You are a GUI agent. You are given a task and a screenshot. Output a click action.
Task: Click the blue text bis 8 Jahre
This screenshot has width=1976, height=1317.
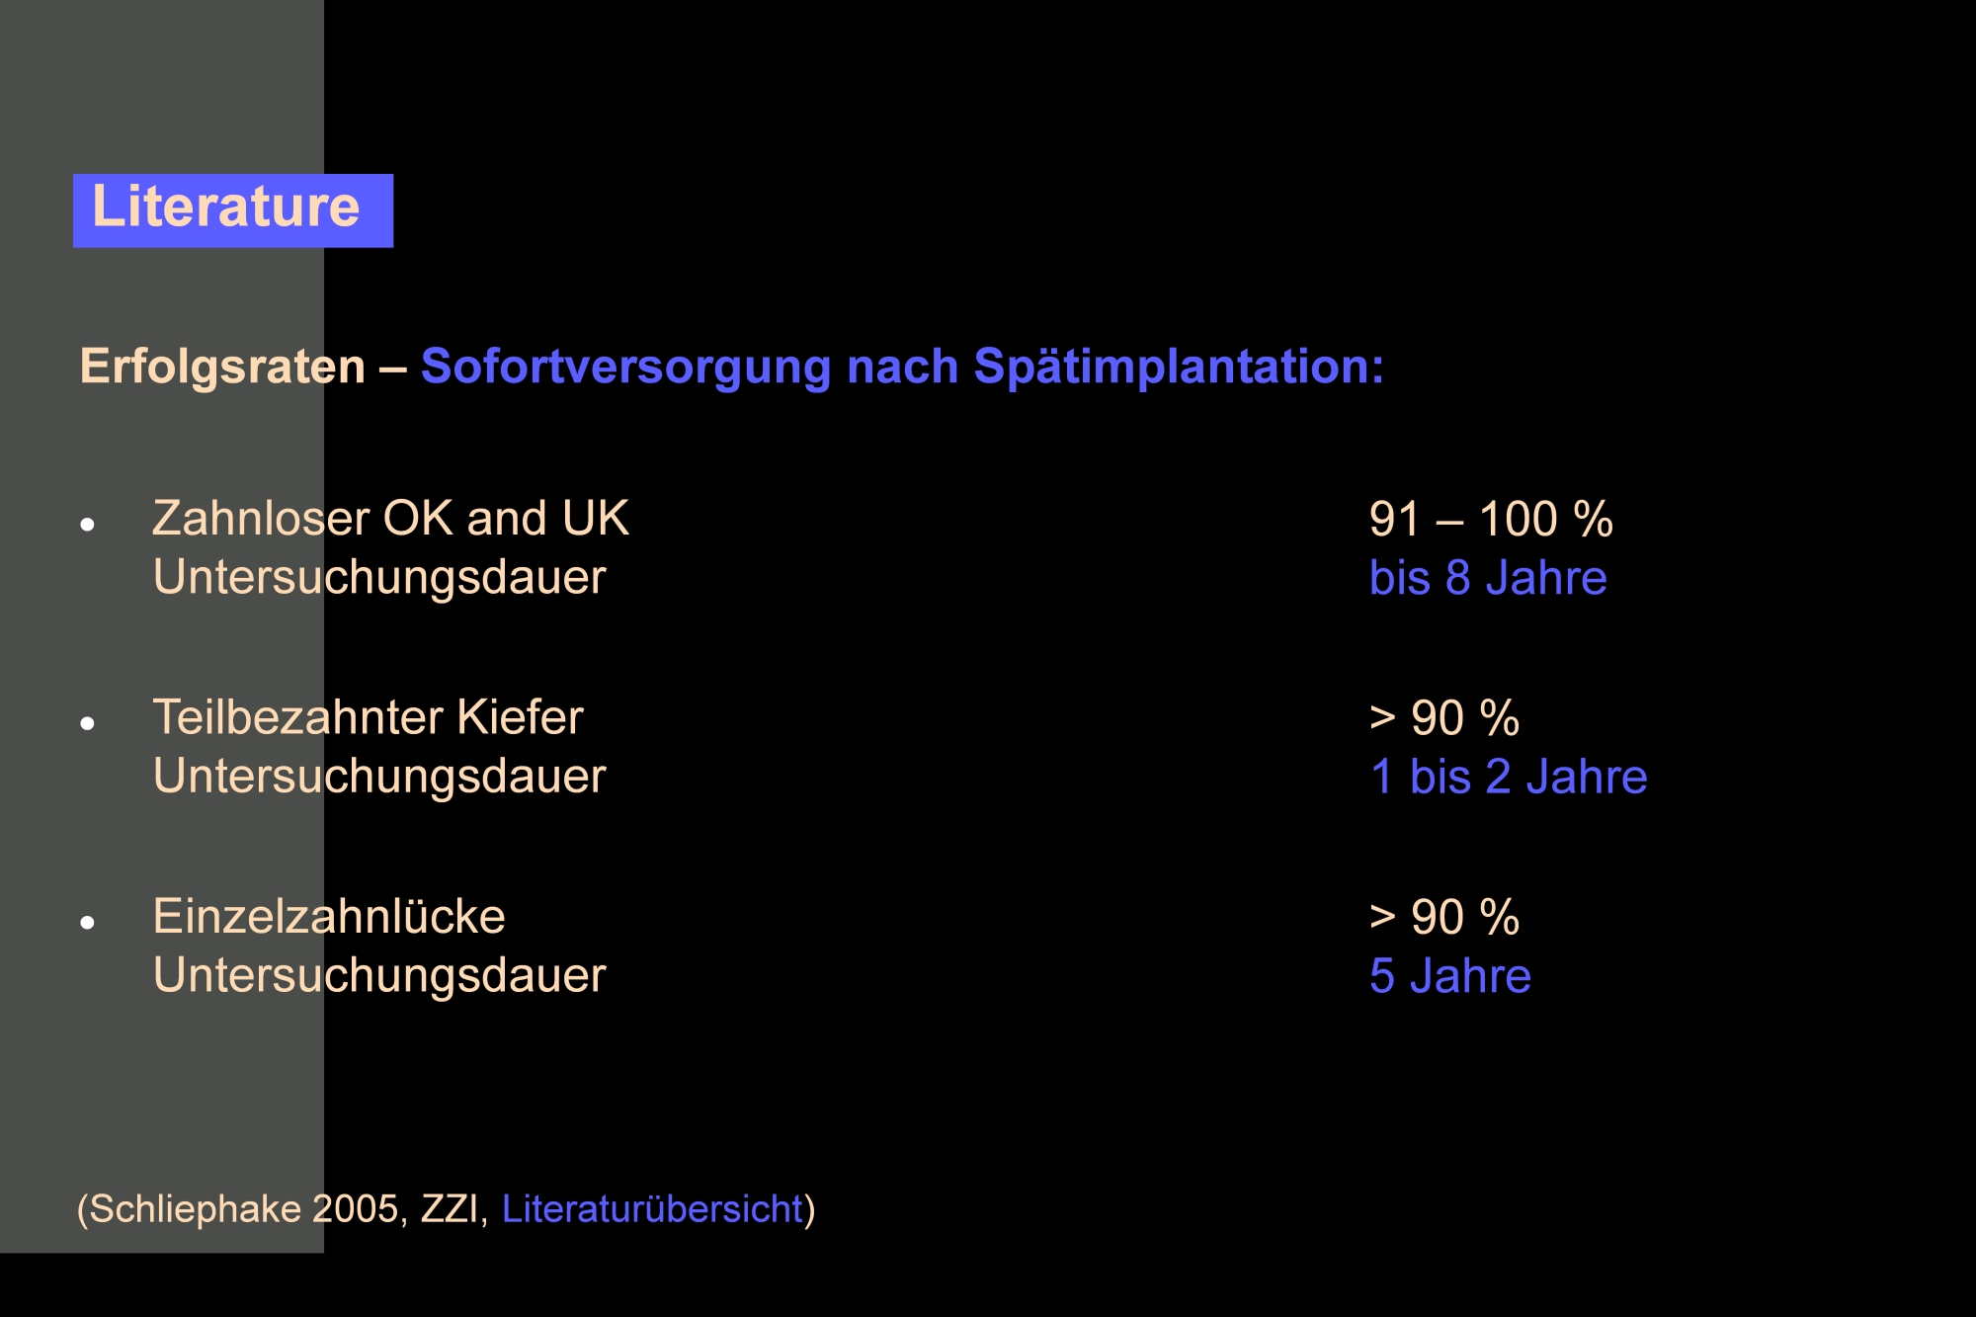click(1488, 578)
